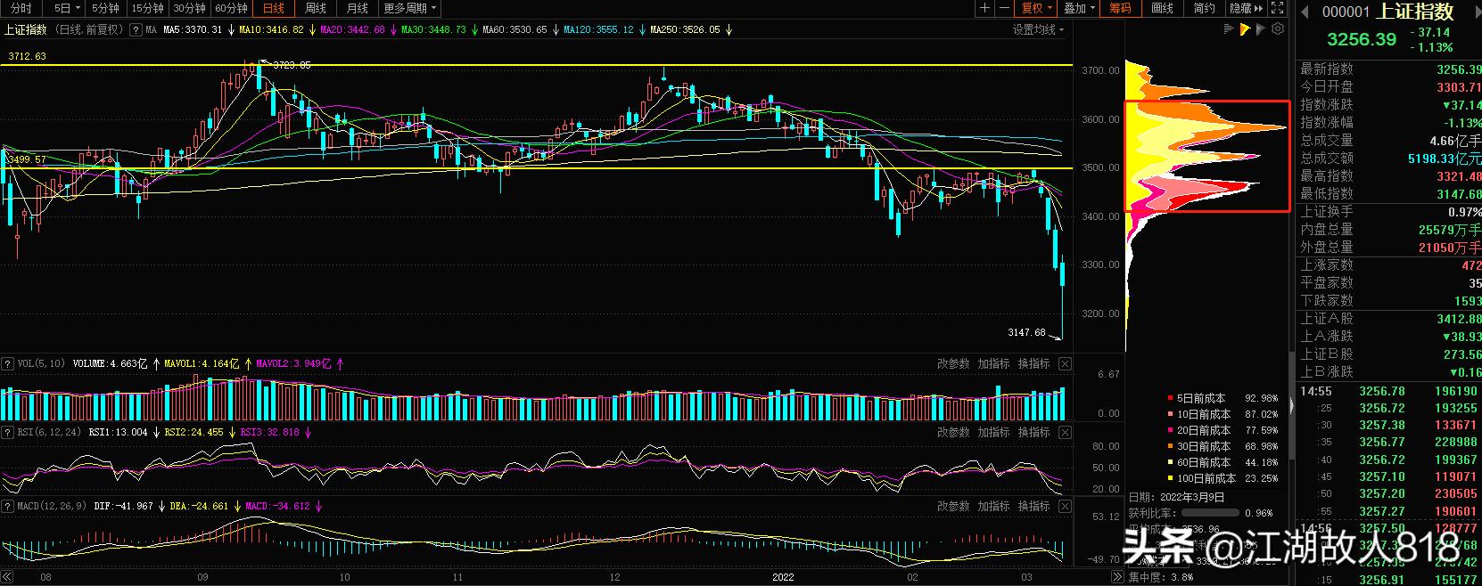Image resolution: width=1482 pixels, height=586 pixels.
Task: Click the zoom out minus icon
Action: click(x=1005, y=8)
